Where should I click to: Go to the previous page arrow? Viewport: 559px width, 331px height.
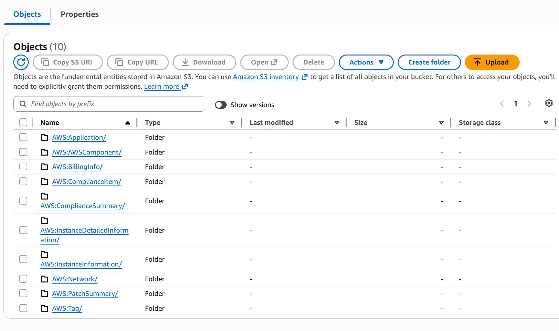pyautogui.click(x=502, y=104)
